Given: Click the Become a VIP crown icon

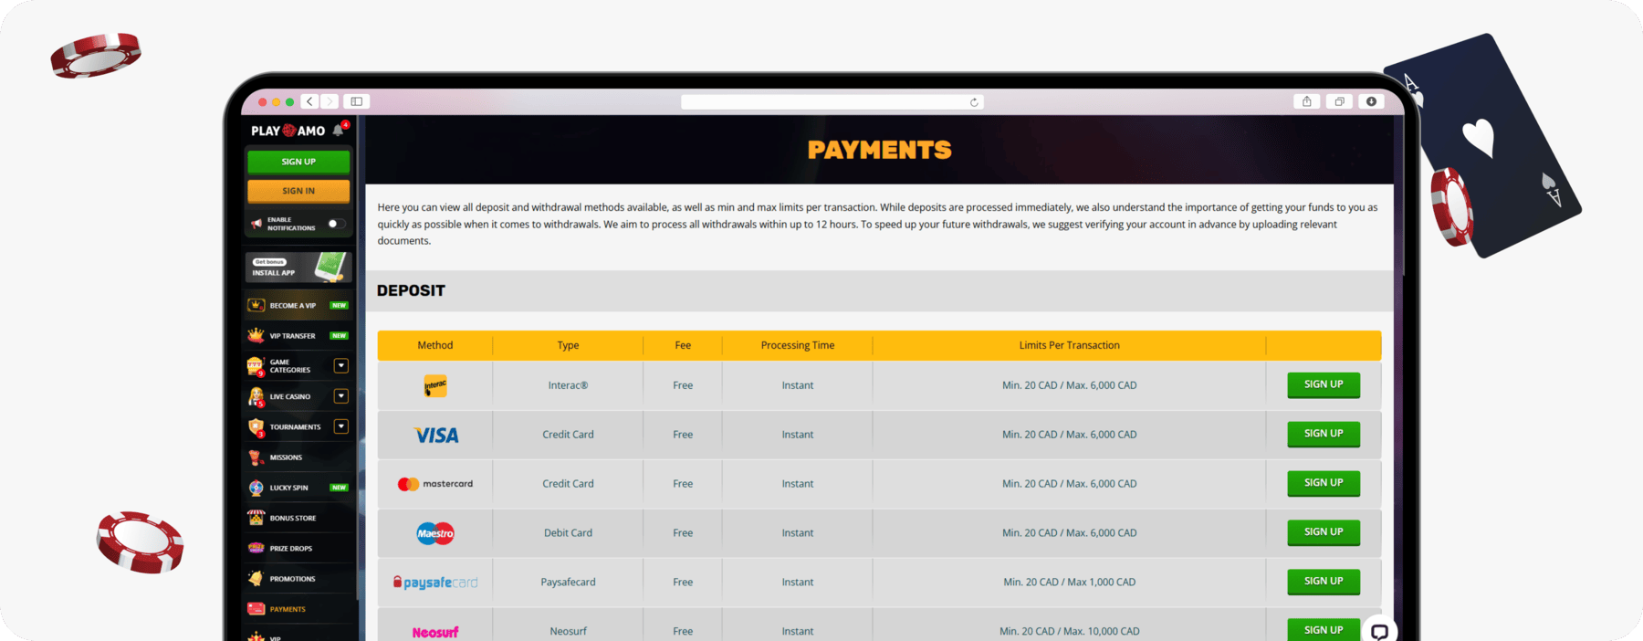Looking at the screenshot, I should (256, 305).
